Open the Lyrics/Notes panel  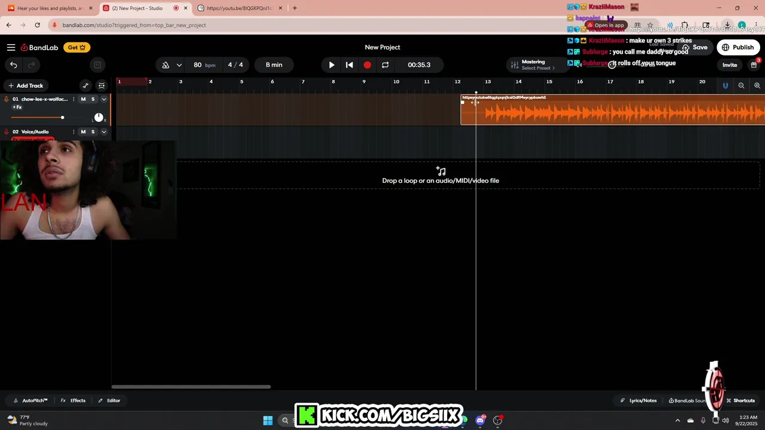click(638, 401)
